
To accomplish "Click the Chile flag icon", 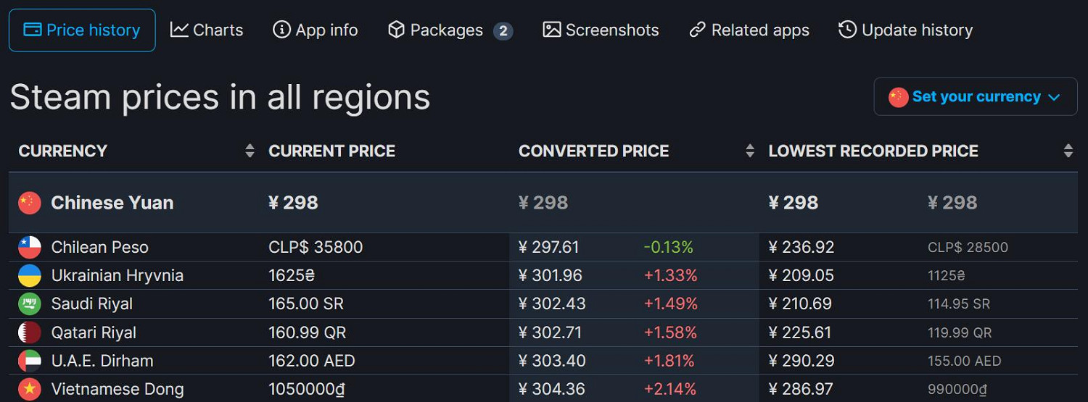I will pos(30,247).
